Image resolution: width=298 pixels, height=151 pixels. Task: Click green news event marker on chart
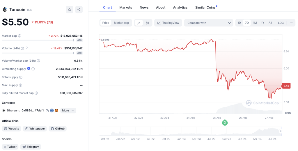click(225, 123)
